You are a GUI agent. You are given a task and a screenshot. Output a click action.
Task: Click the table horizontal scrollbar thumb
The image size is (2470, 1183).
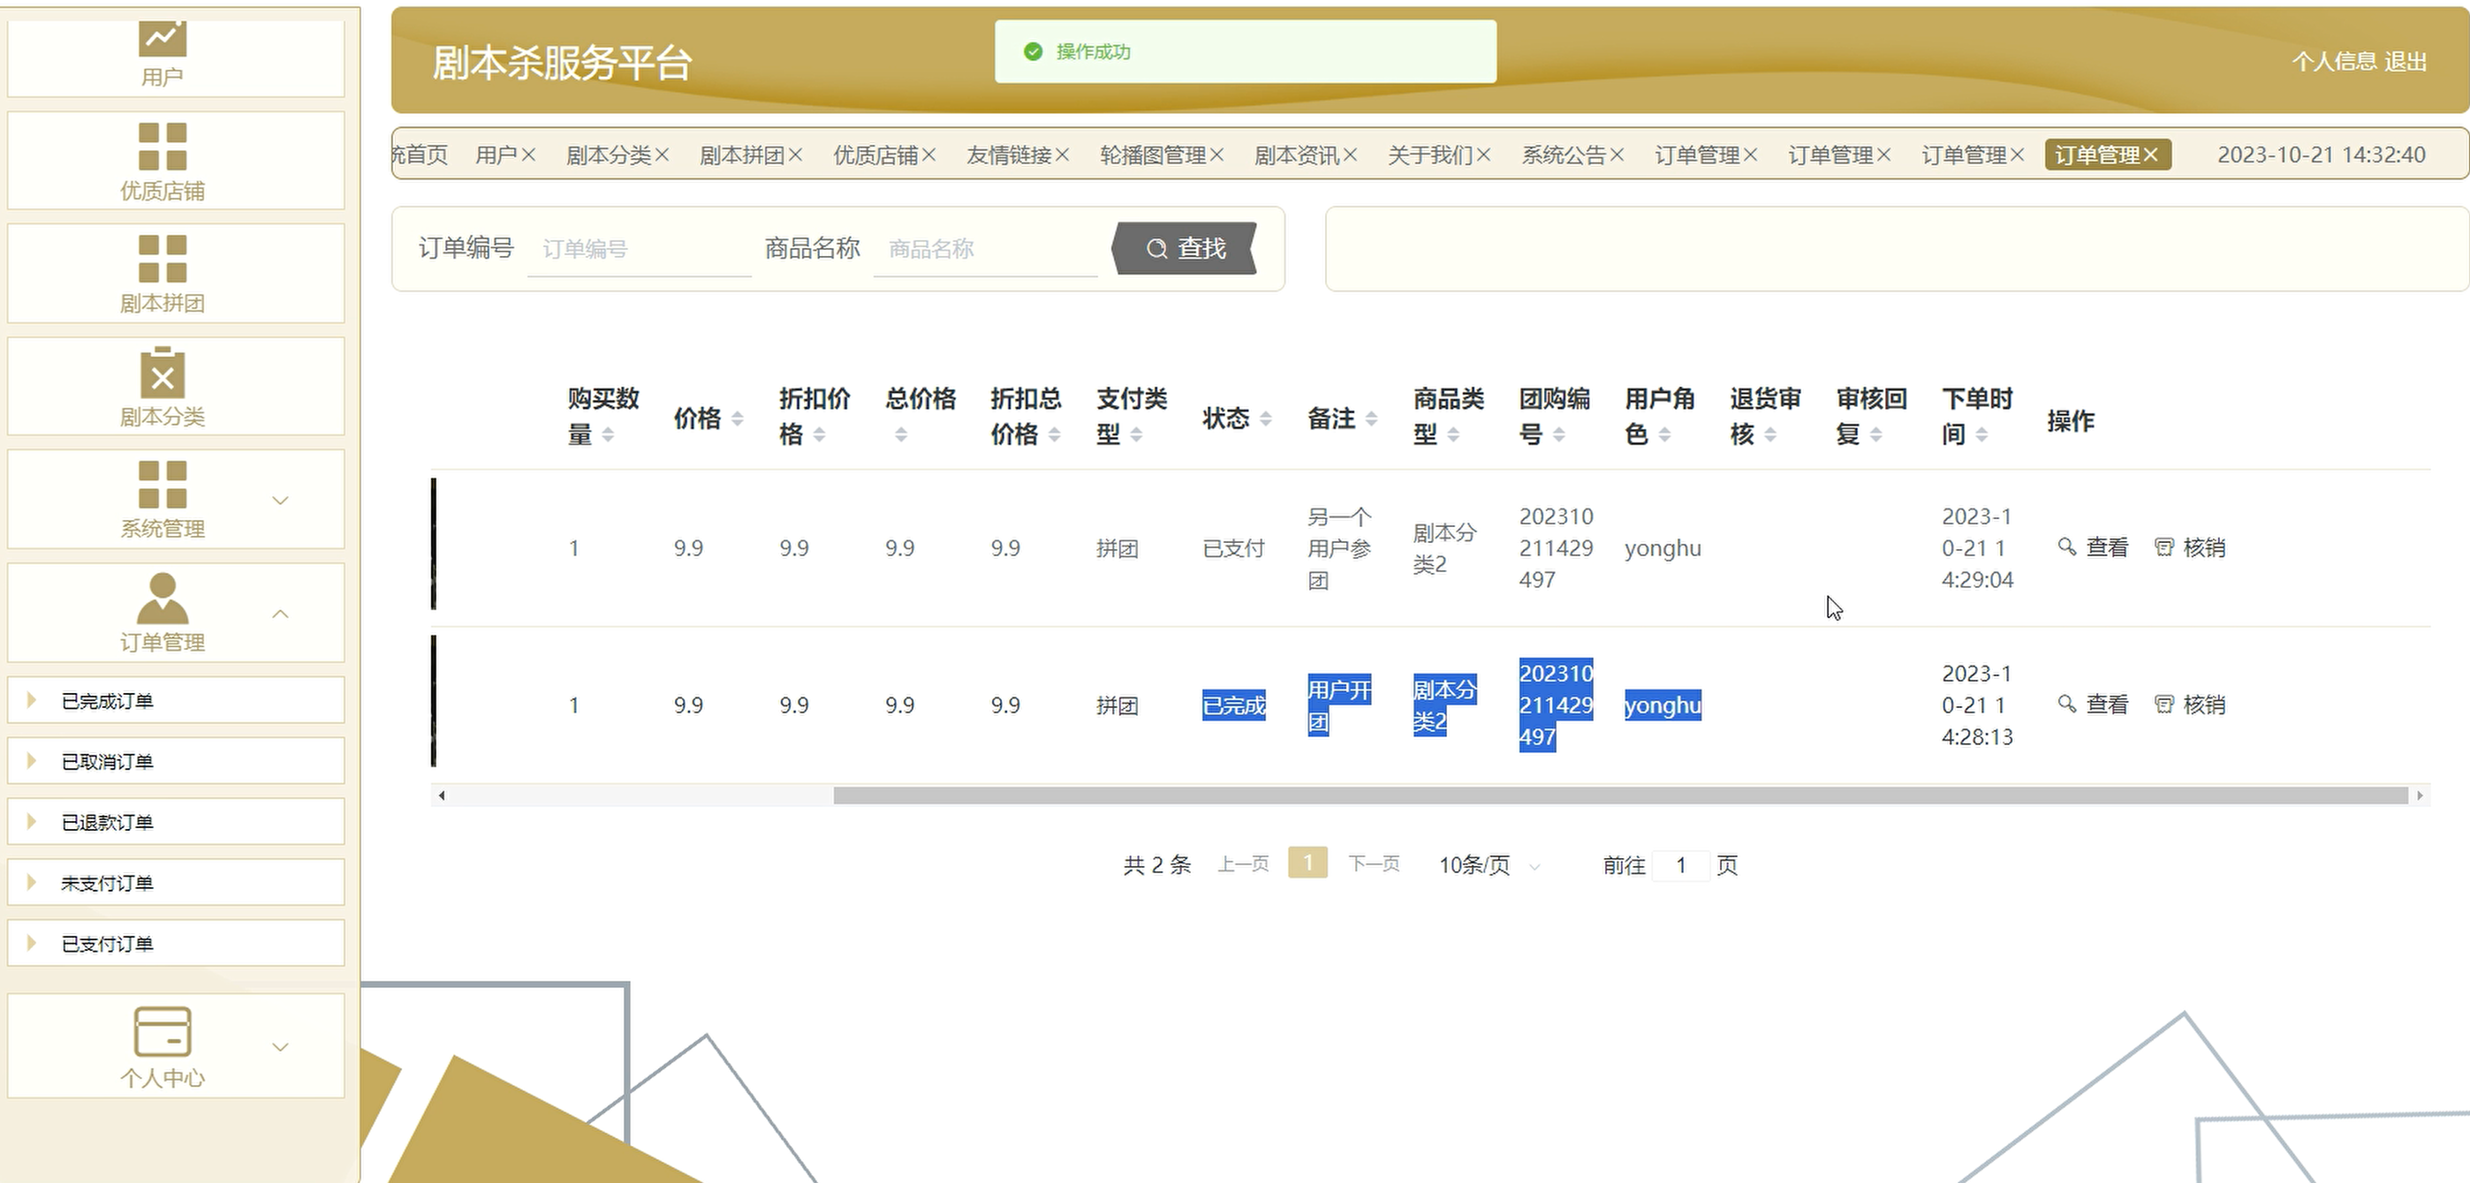coord(1620,796)
